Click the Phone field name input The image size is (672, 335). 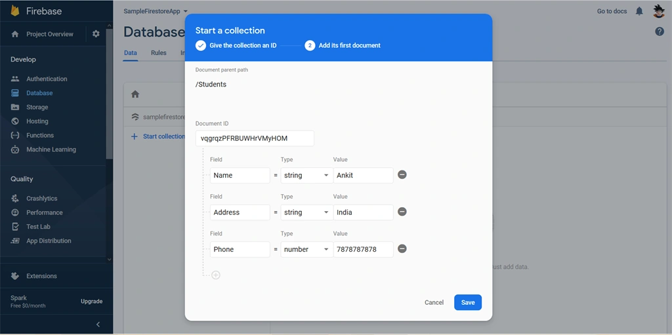pos(240,249)
